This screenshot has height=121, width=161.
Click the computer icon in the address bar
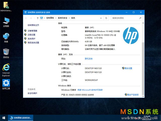(42, 18)
